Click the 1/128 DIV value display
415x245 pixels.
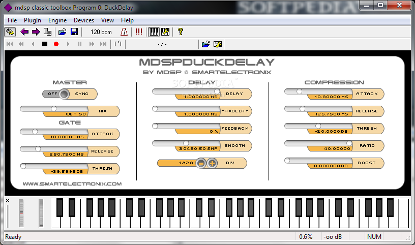pos(186,163)
